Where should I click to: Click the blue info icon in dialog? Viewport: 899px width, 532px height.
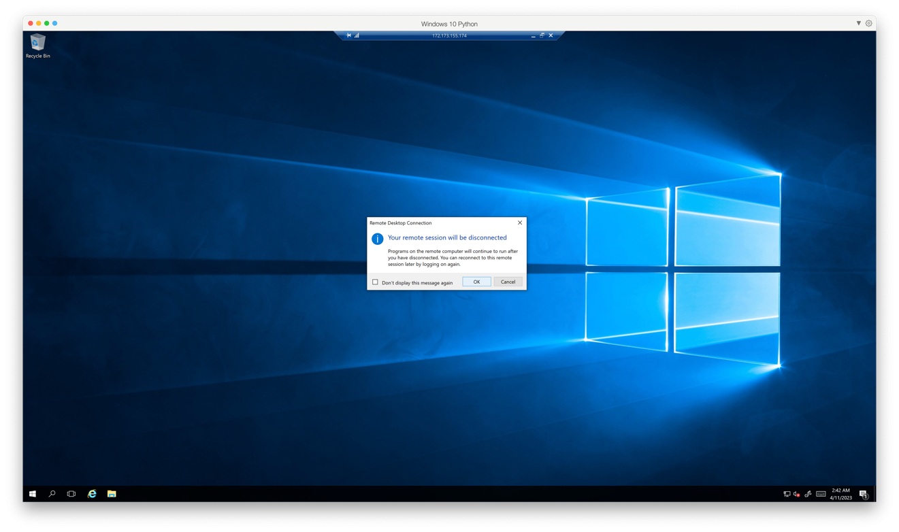click(377, 239)
